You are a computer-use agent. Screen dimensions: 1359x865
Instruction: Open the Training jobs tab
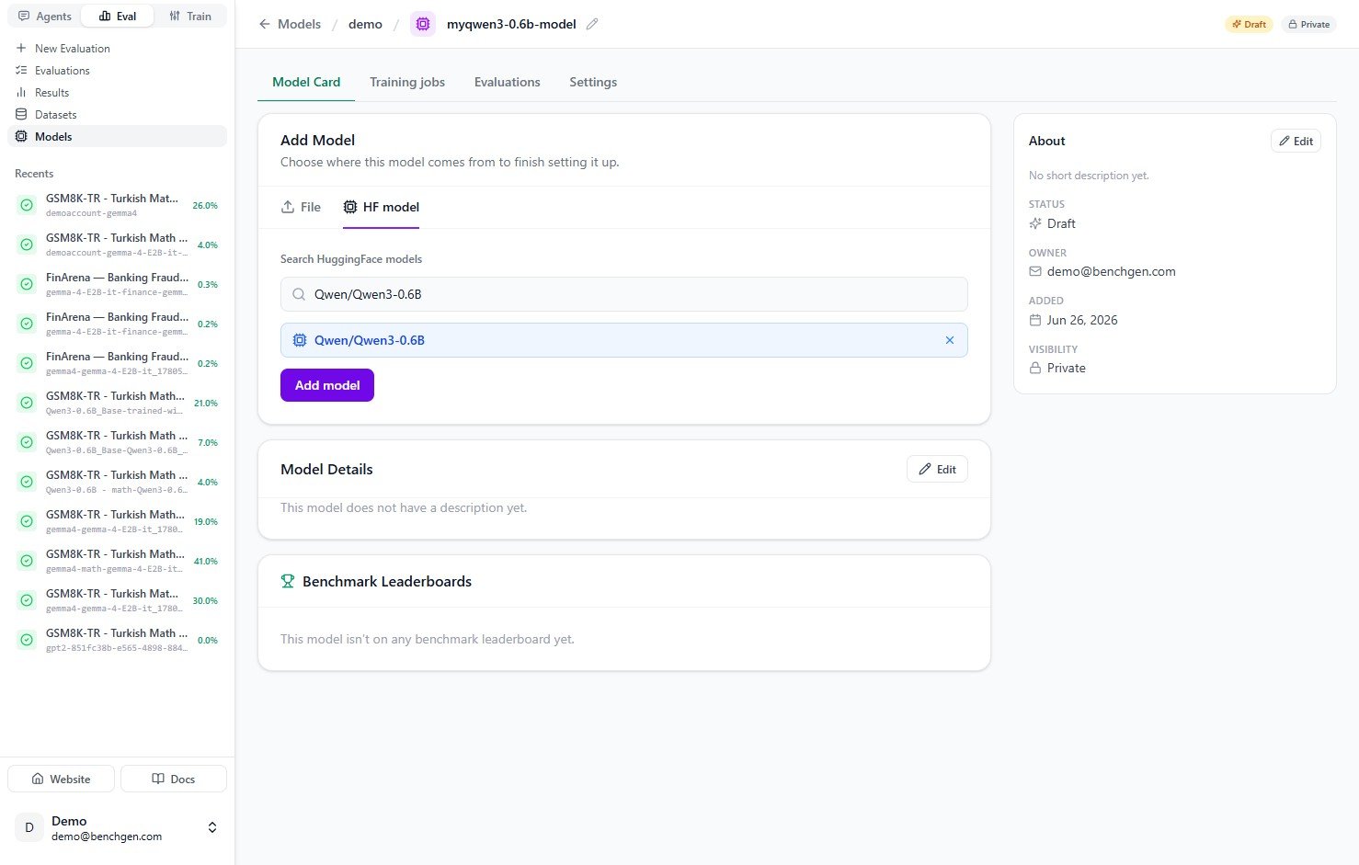[x=407, y=82]
